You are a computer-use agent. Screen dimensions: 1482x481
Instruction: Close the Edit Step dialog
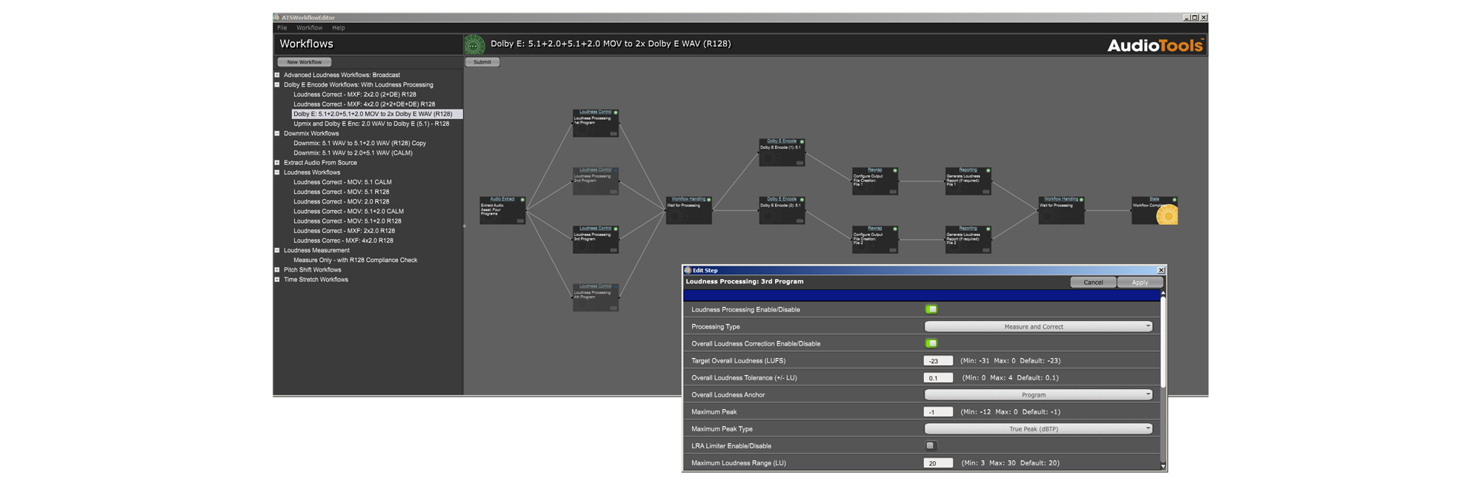[1161, 270]
